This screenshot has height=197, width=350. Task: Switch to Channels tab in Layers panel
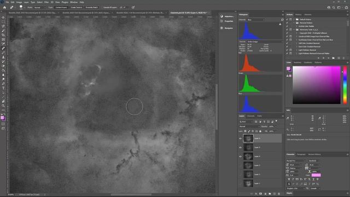[x=250, y=116]
